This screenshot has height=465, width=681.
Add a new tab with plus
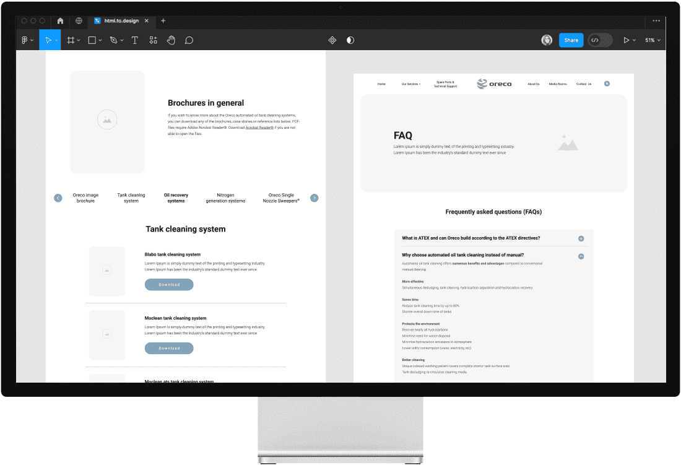pyautogui.click(x=163, y=20)
